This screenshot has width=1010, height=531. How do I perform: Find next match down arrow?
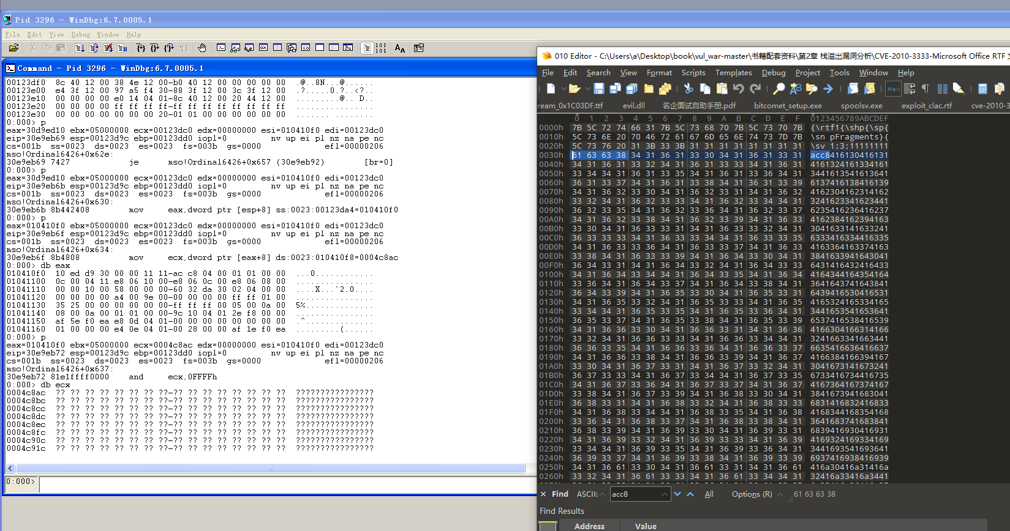click(677, 494)
